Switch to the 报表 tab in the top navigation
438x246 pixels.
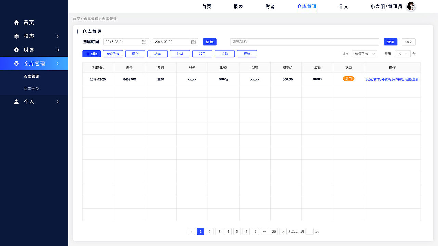[238, 6]
